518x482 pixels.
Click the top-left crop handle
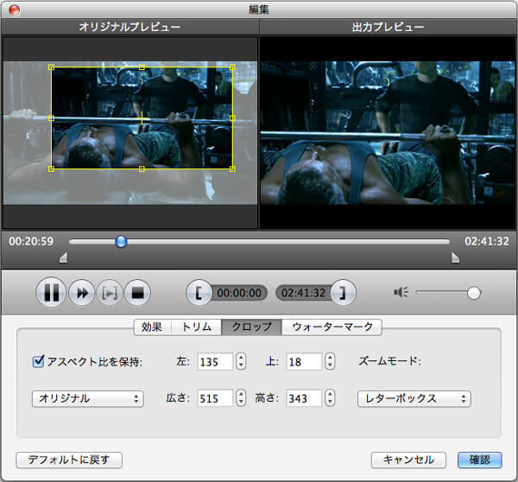51,67
